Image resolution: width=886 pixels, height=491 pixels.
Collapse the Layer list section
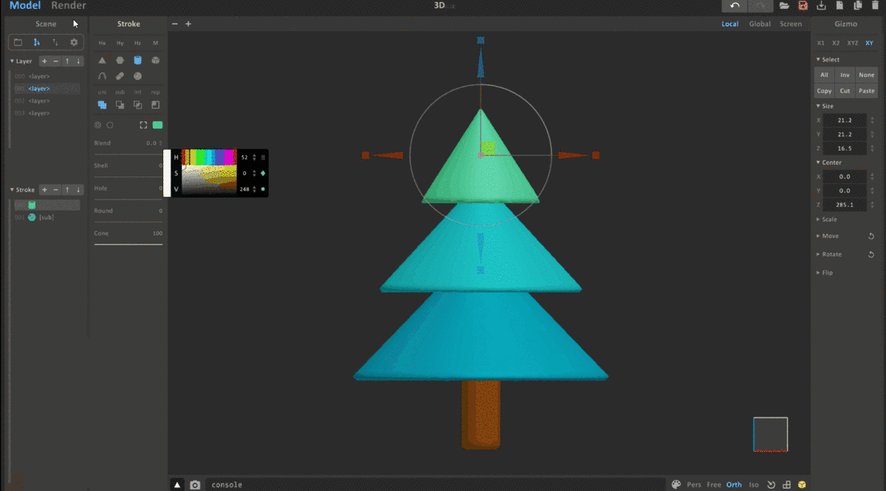[13, 61]
